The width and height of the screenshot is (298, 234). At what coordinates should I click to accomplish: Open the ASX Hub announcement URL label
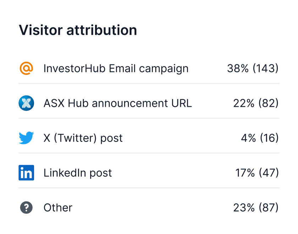coord(117,103)
